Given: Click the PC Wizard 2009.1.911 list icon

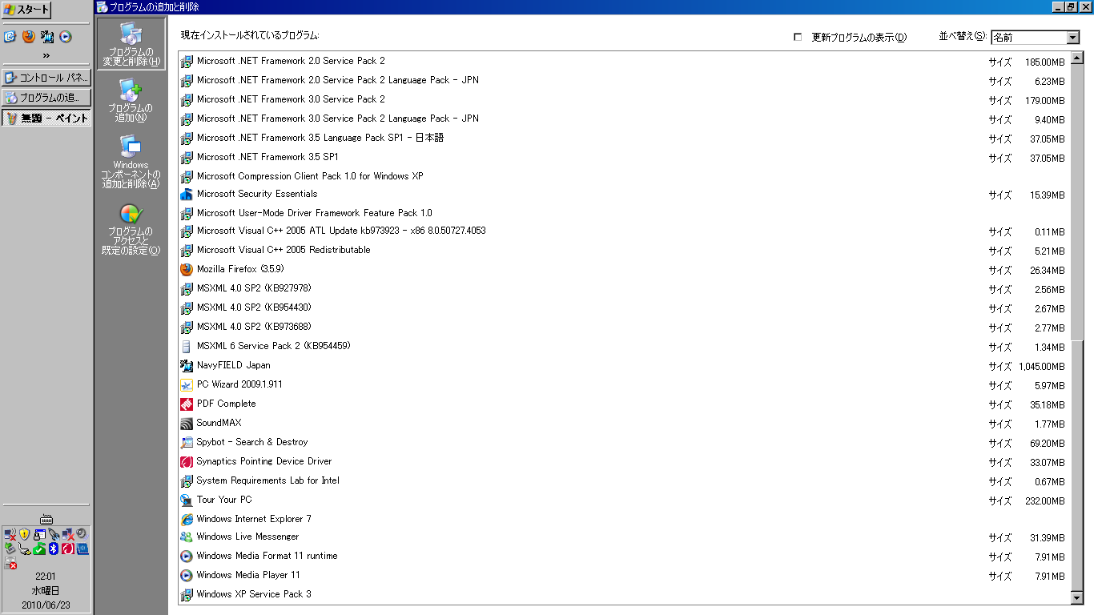Looking at the screenshot, I should click(x=187, y=385).
